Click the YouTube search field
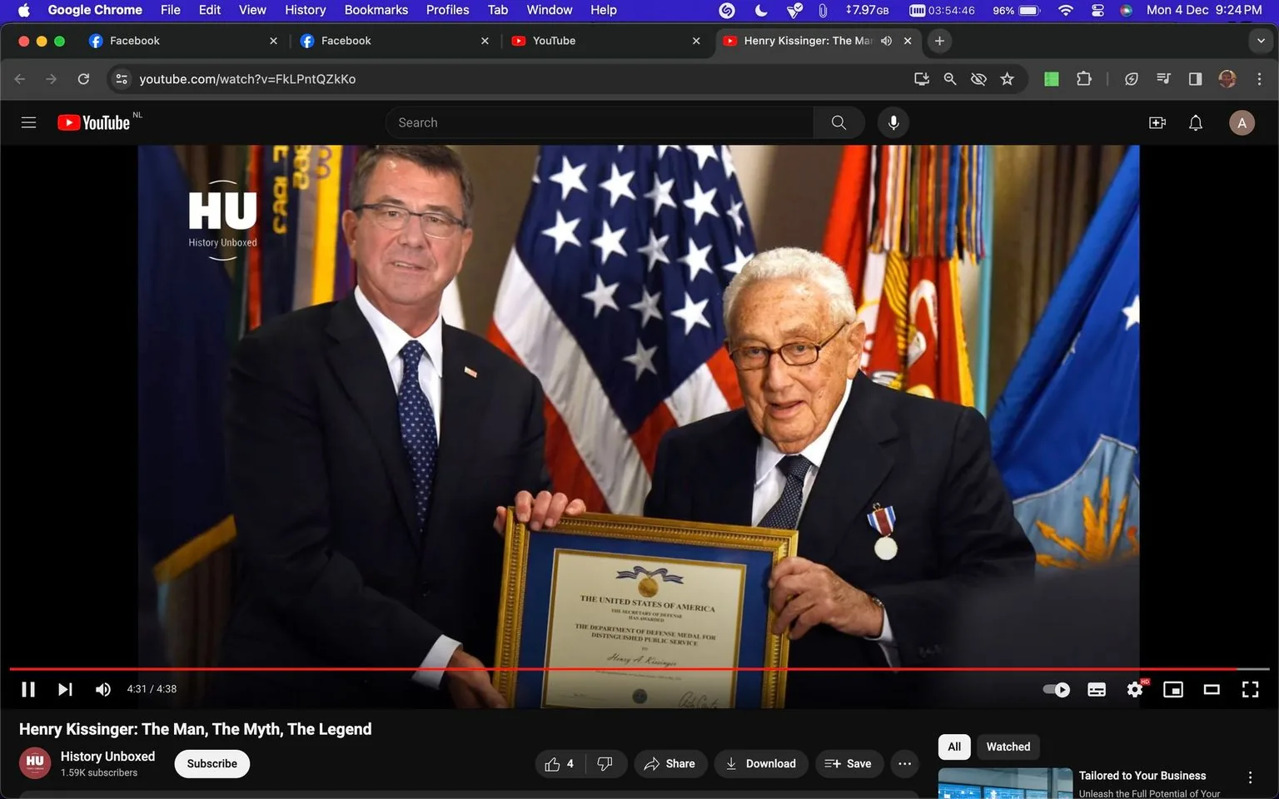The height and width of the screenshot is (799, 1279). point(600,122)
